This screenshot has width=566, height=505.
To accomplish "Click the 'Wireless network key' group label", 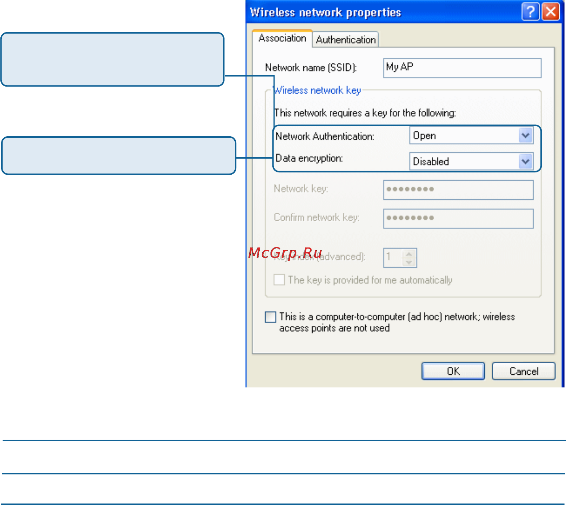I will 317,90.
